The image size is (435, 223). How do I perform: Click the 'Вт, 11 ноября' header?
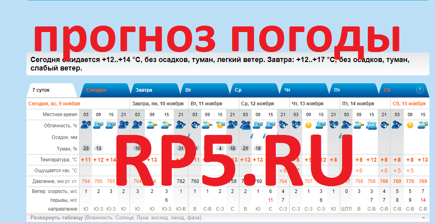[x=206, y=104]
